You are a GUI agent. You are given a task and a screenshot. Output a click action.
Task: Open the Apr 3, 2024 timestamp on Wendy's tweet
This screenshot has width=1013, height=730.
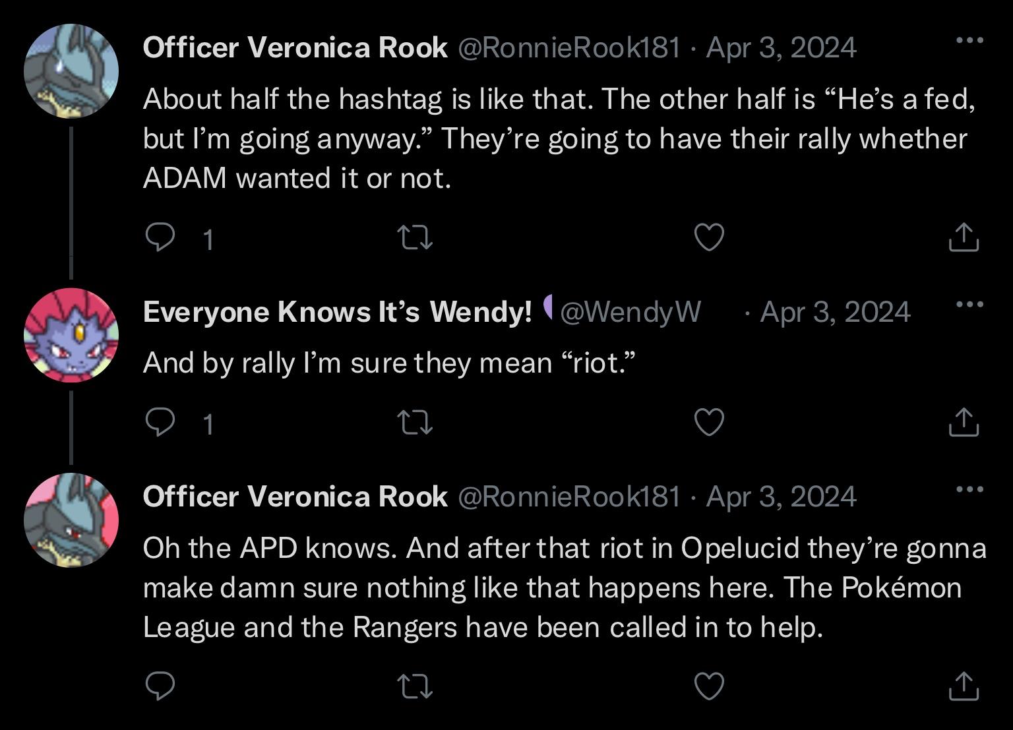[835, 312]
